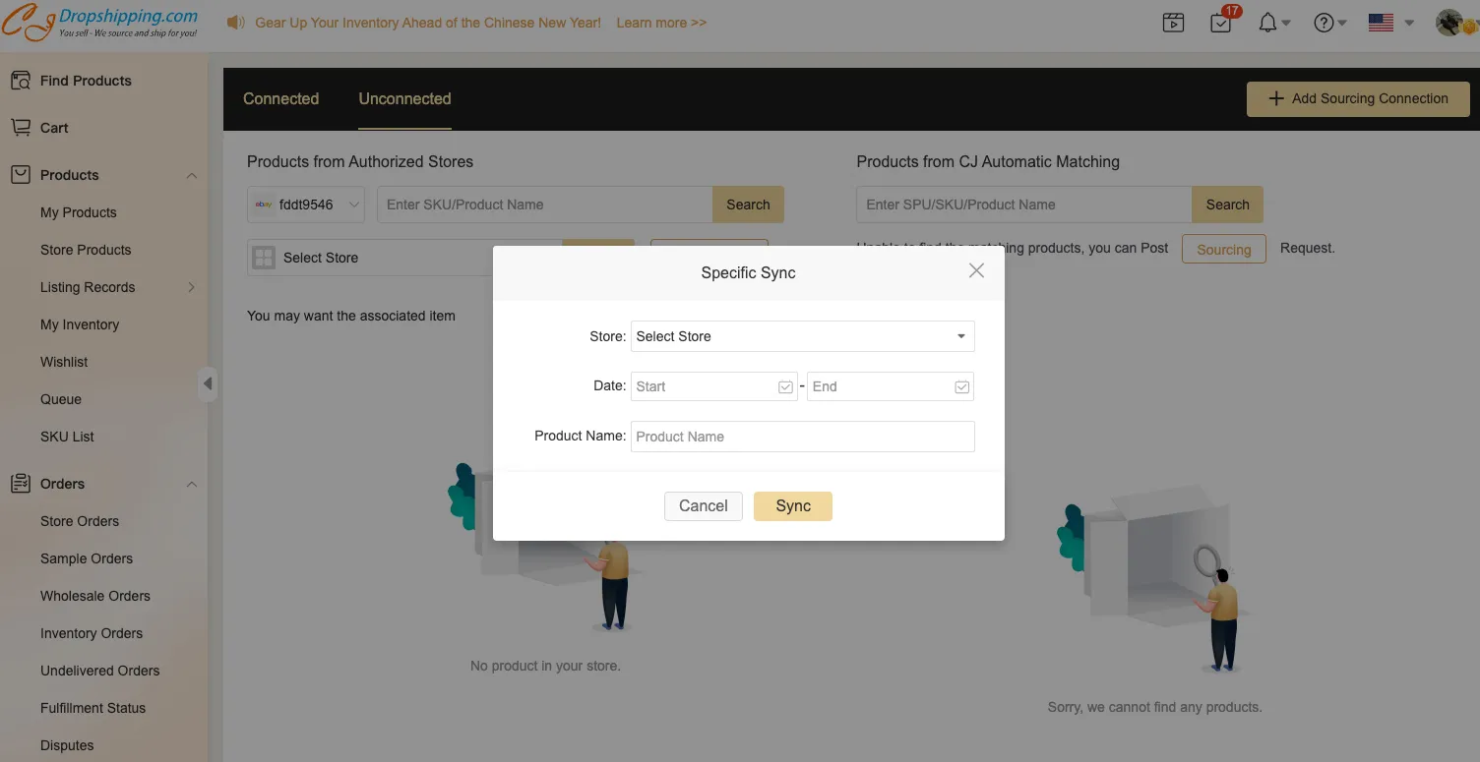The width and height of the screenshot is (1480, 762).
Task: Click Add Sourcing Connection button
Action: coord(1358,98)
